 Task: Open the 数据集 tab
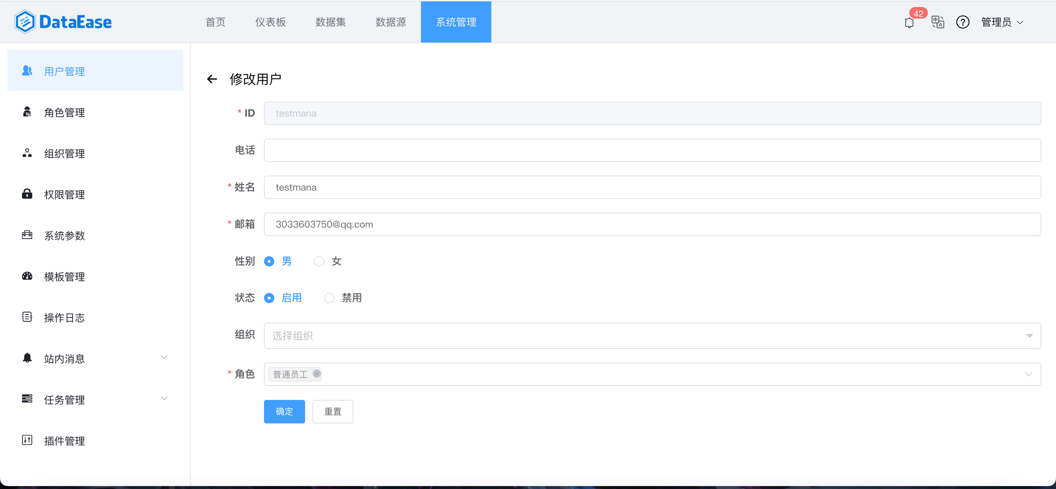point(331,22)
